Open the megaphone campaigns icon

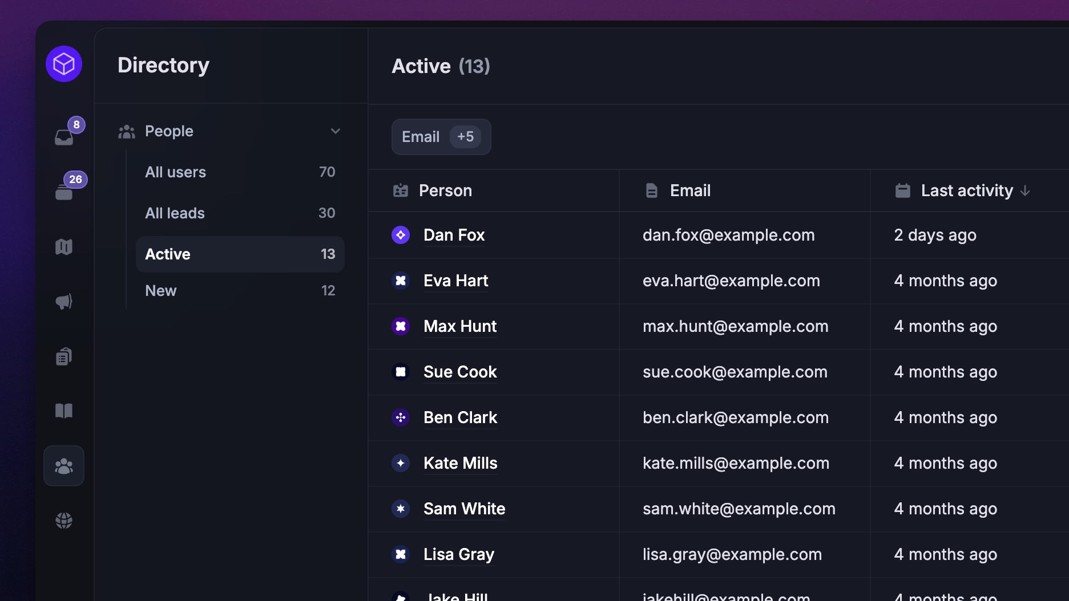click(64, 302)
